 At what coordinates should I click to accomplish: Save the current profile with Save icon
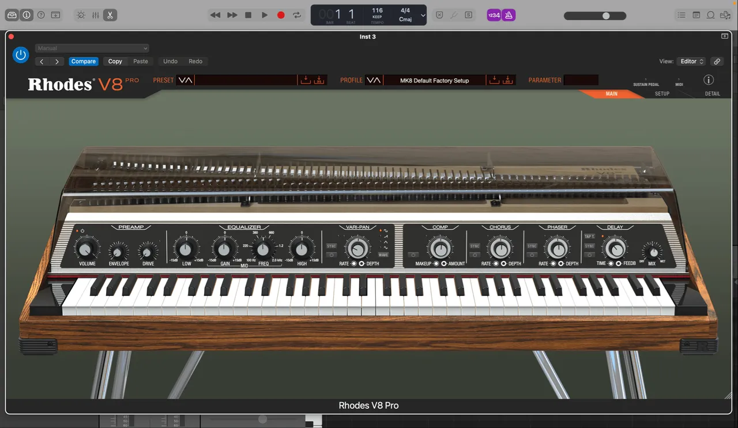click(494, 80)
